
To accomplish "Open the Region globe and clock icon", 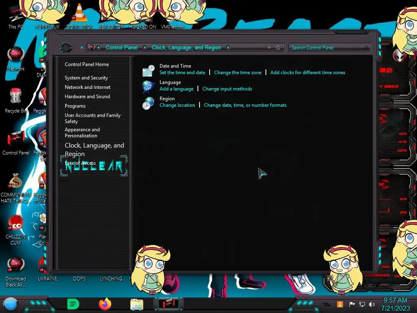I will [x=148, y=103].
